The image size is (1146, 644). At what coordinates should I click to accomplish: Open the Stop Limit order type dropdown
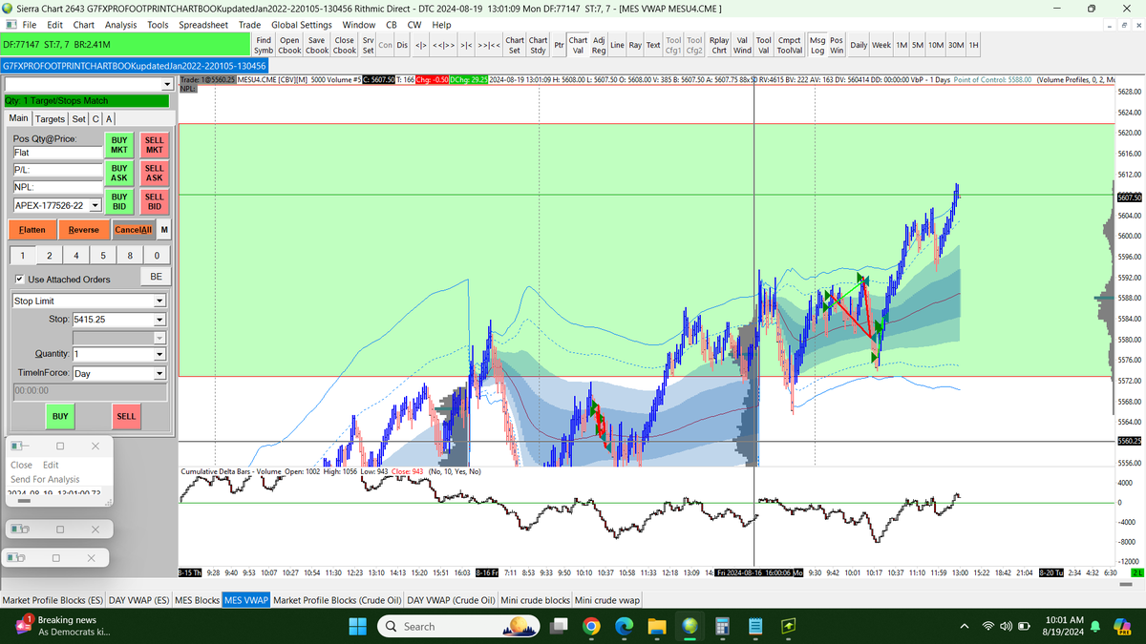point(89,301)
